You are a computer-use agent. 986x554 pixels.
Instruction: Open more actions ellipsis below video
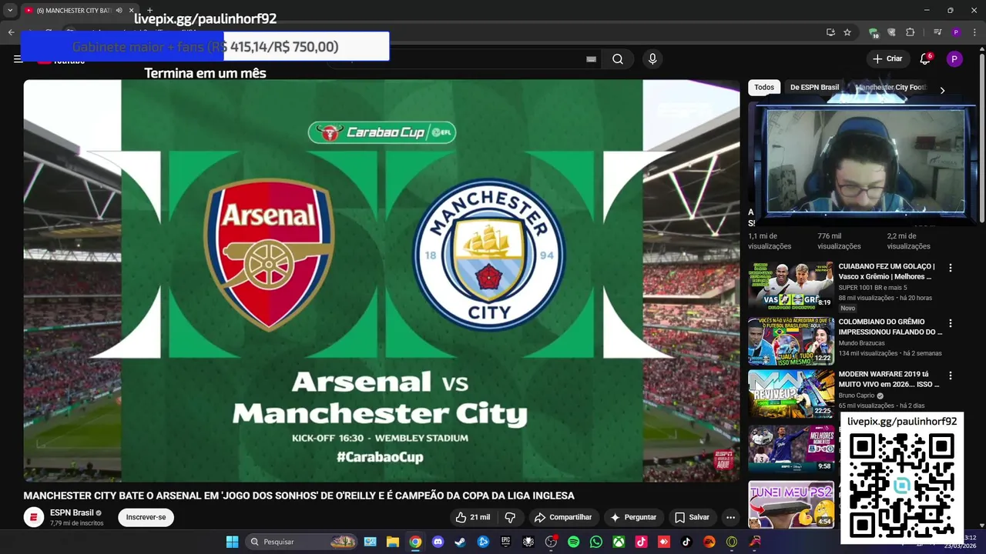point(730,517)
